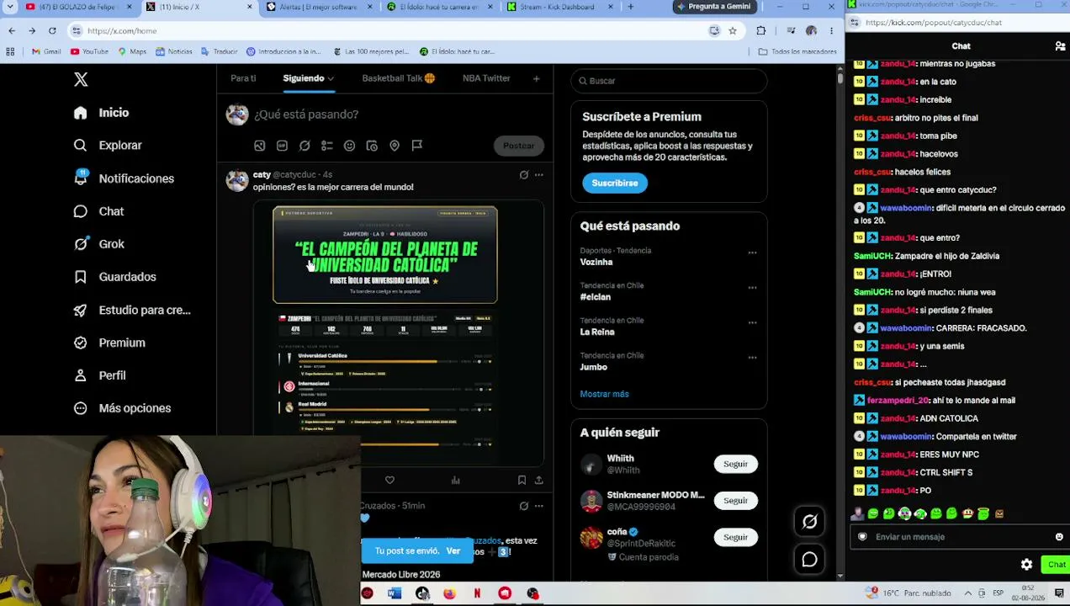Open Perfil in X sidebar

point(99,375)
